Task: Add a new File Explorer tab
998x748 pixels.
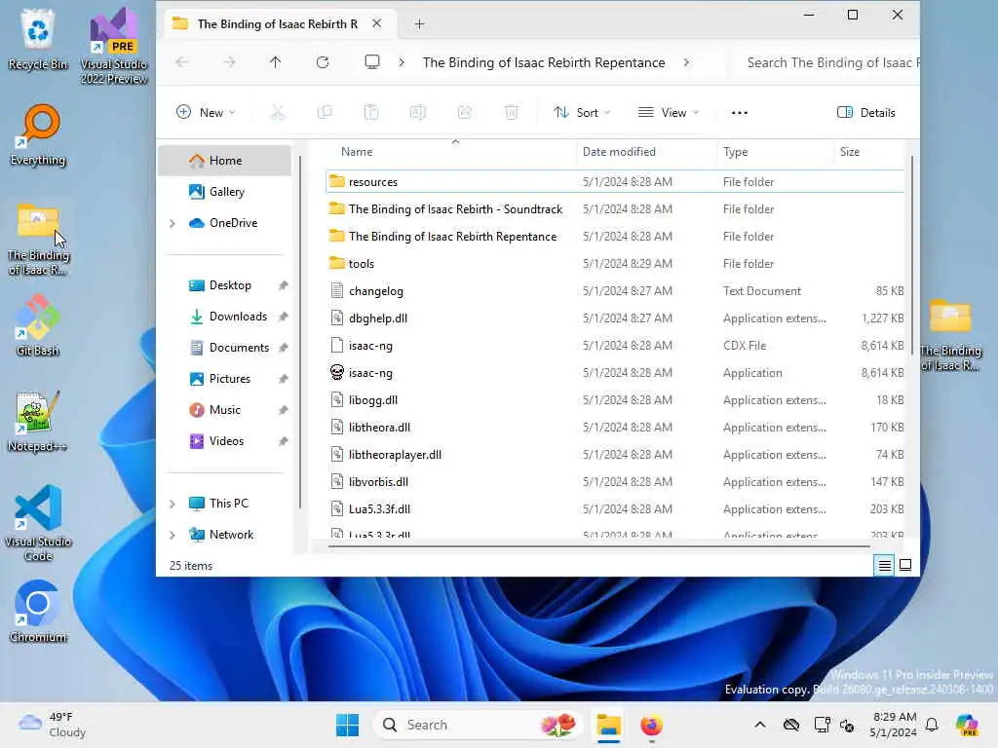Action: point(419,24)
